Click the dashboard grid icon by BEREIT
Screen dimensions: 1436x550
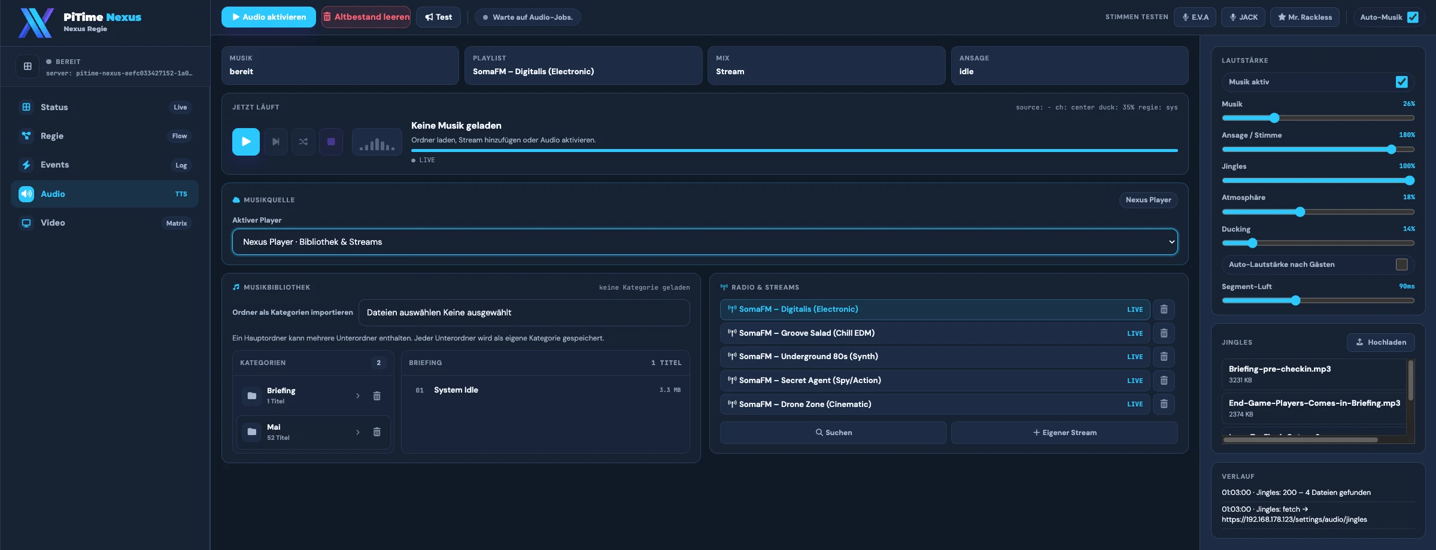click(28, 66)
